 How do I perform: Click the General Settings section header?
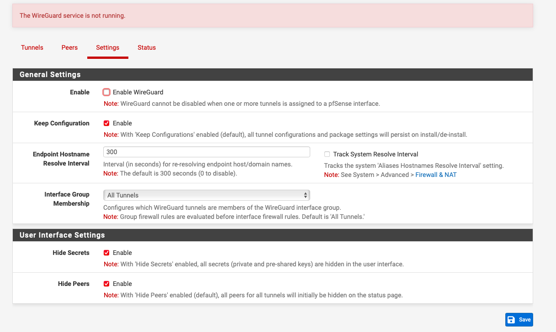tap(50, 74)
